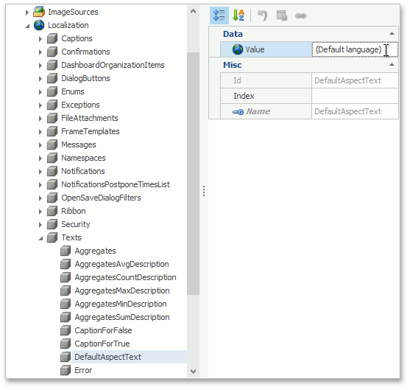
Task: Select the Confirmations tree item
Action: click(x=85, y=52)
